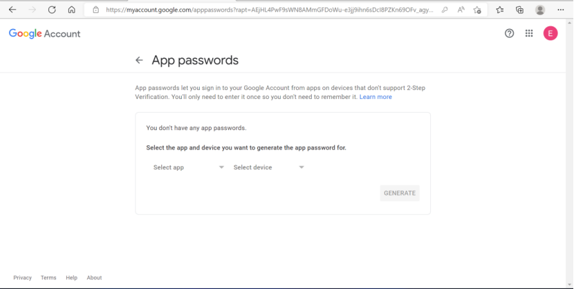Screen dimensions: 574x289
Task: Click the password key icon in address bar
Action: coord(445,10)
